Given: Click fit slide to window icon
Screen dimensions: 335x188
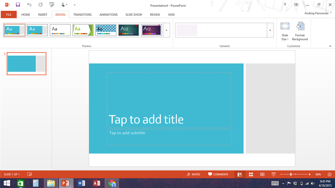Looking at the screenshot, I should 329,174.
